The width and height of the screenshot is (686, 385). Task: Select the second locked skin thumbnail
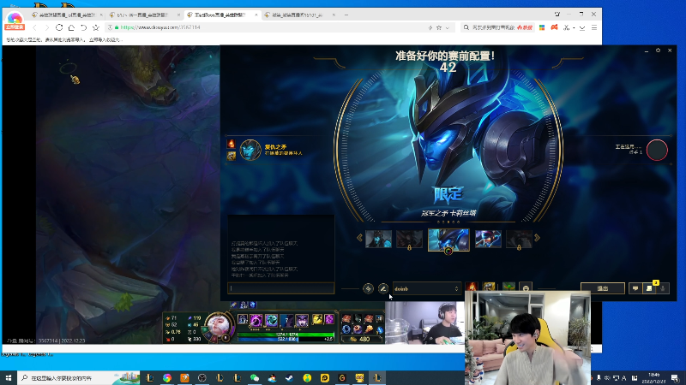pos(410,240)
